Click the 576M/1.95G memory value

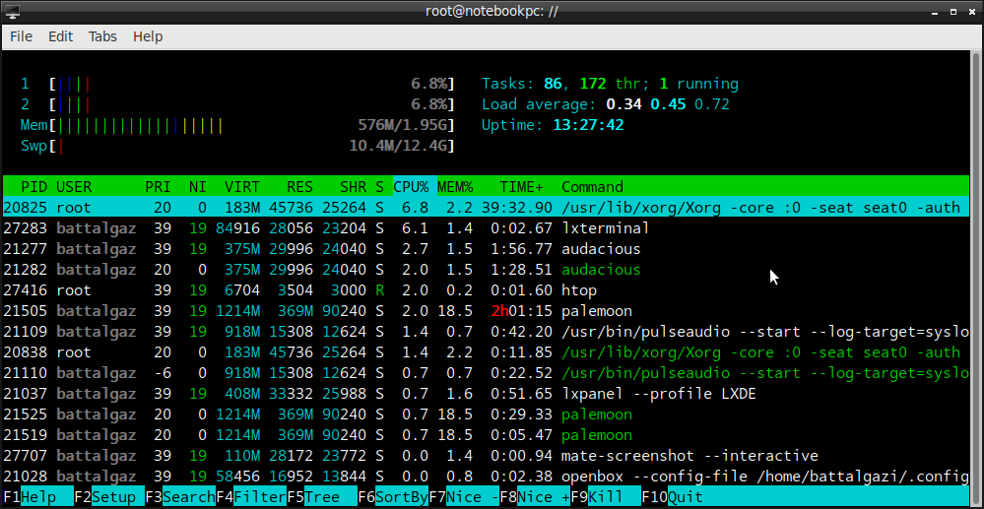402,125
